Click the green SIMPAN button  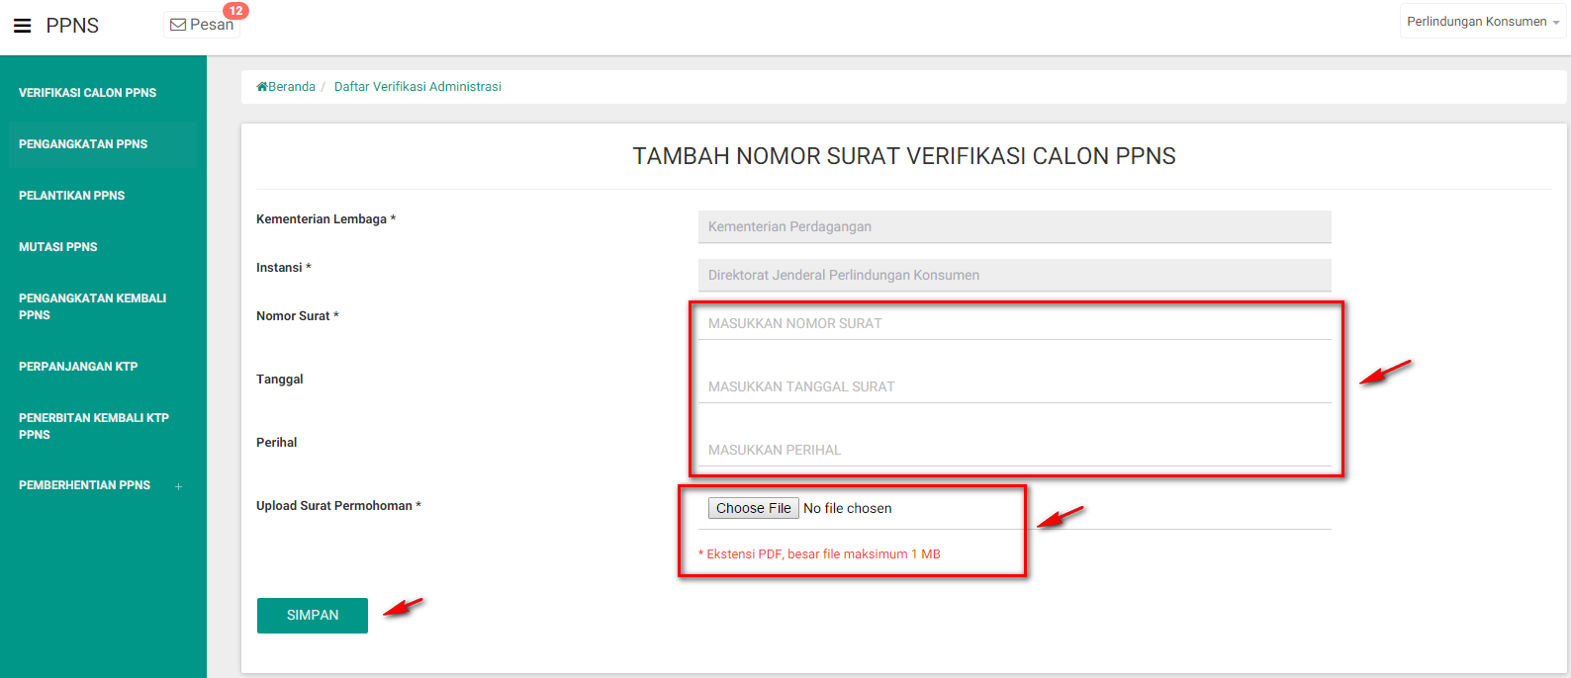(x=313, y=615)
